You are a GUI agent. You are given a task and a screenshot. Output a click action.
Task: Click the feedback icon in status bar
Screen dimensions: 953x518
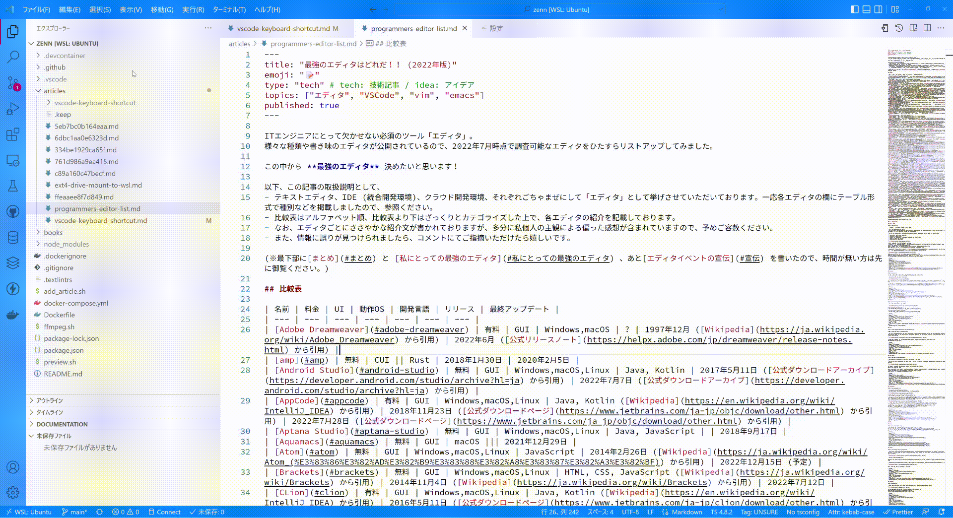(x=925, y=512)
